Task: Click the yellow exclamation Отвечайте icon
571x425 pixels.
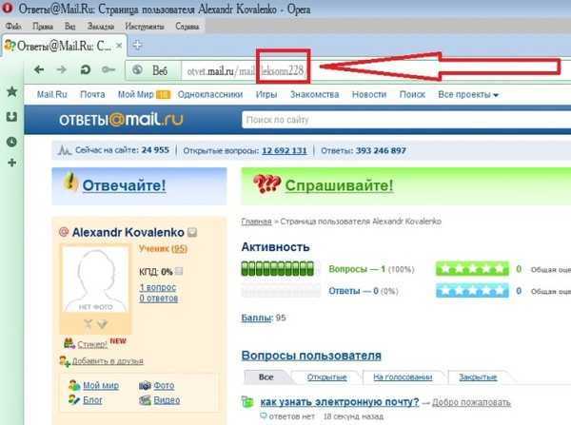Action: (x=70, y=182)
